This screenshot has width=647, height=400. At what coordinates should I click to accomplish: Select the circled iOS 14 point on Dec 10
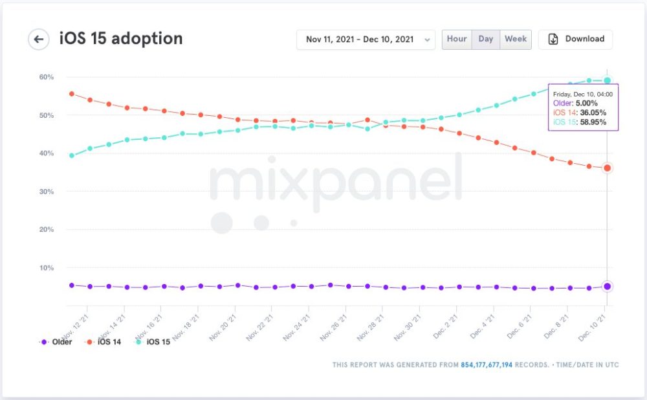point(607,168)
